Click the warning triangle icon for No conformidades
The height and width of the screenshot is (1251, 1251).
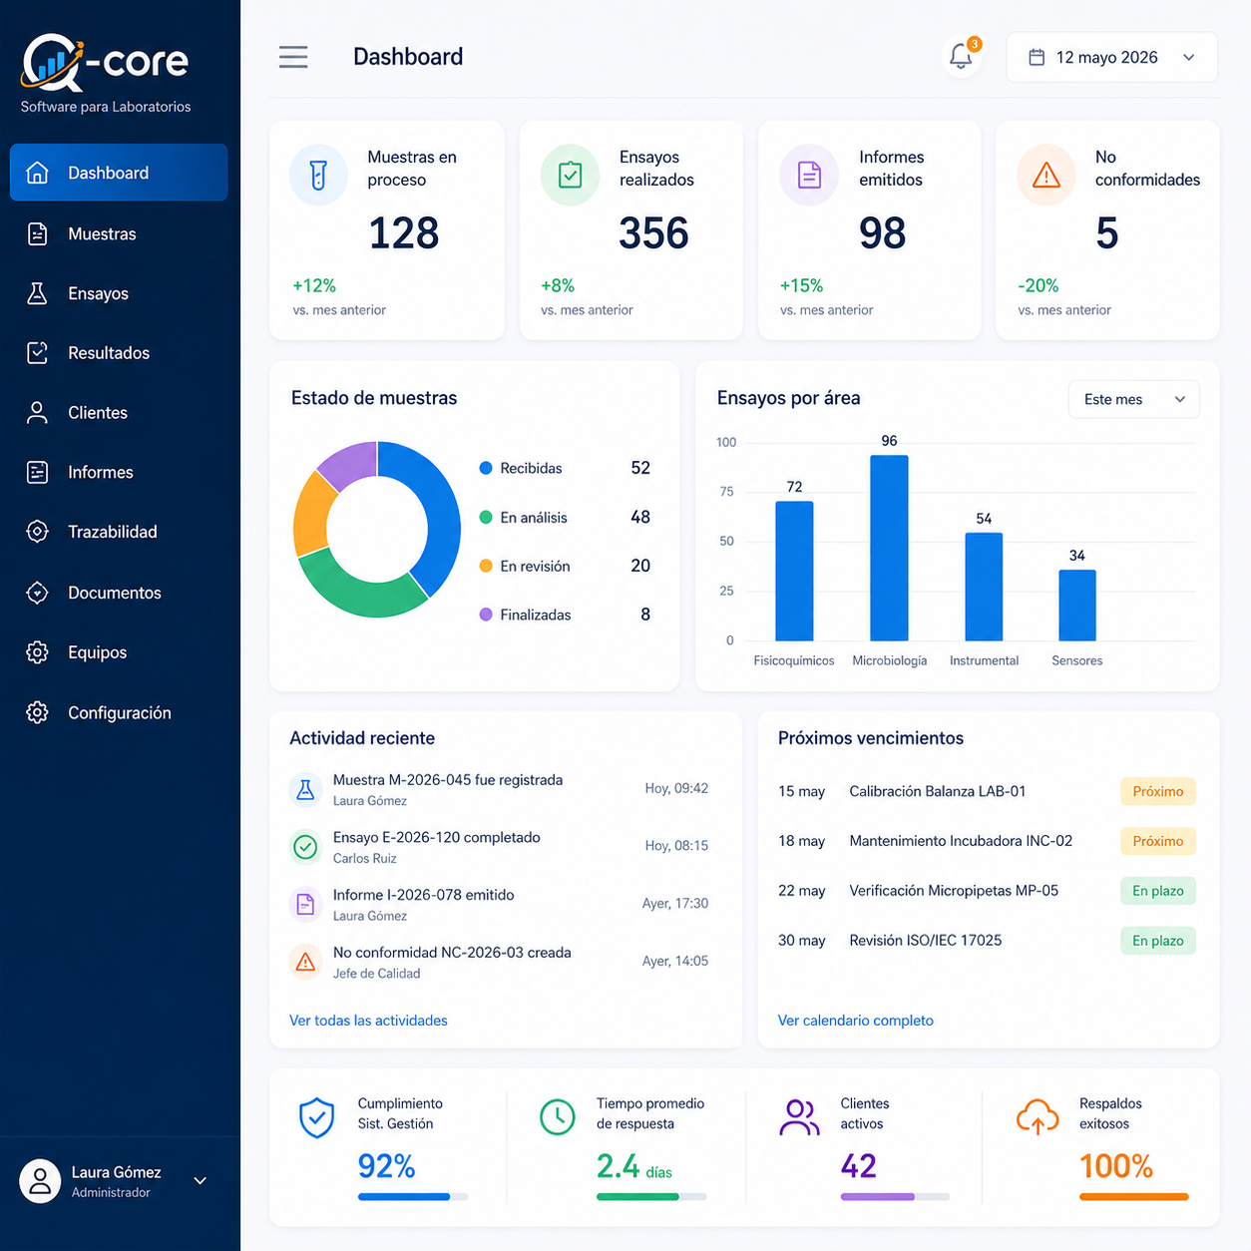1045,176
